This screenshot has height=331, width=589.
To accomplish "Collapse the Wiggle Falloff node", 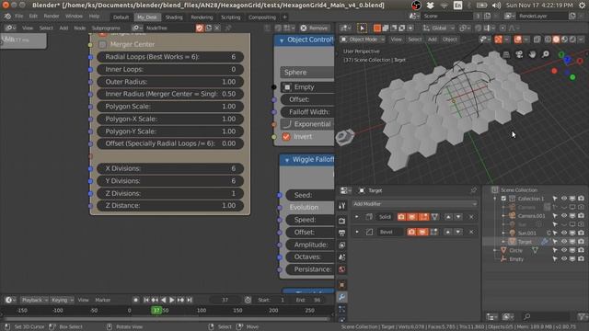I will pyautogui.click(x=286, y=160).
